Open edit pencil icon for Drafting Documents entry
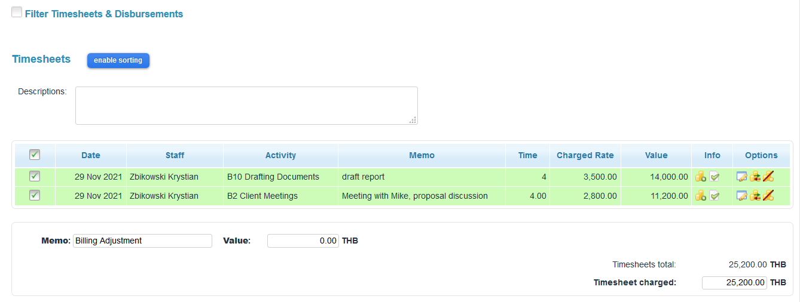The width and height of the screenshot is (800, 302). 742,177
